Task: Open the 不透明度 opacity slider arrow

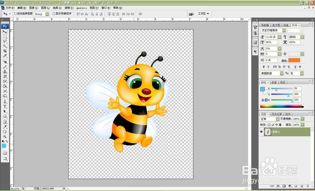Action: [302, 119]
